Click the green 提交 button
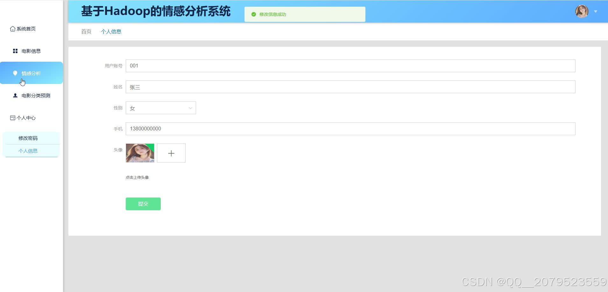 (143, 204)
